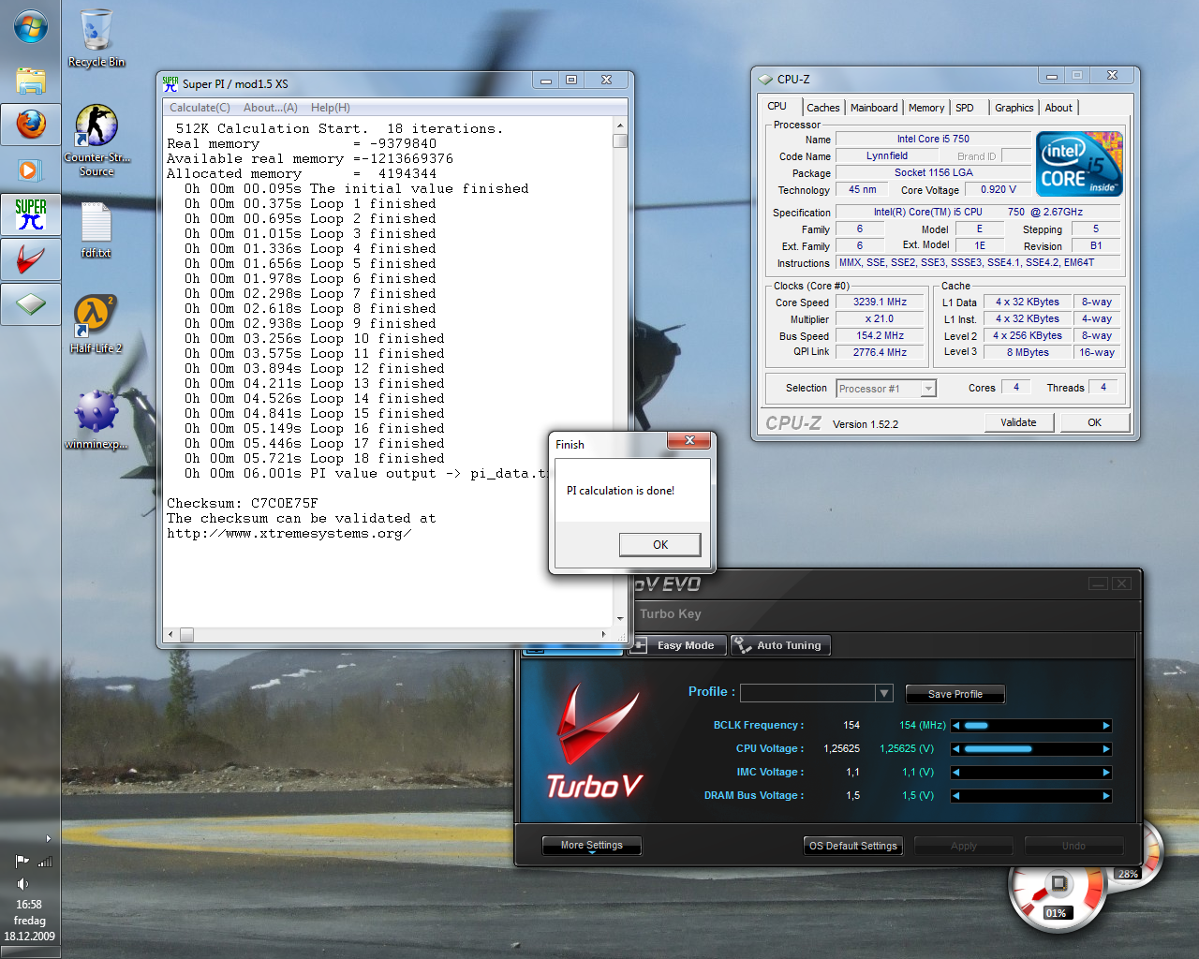1199x959 pixels.
Task: Open the Processor #1 selection dropdown
Action: click(928, 389)
